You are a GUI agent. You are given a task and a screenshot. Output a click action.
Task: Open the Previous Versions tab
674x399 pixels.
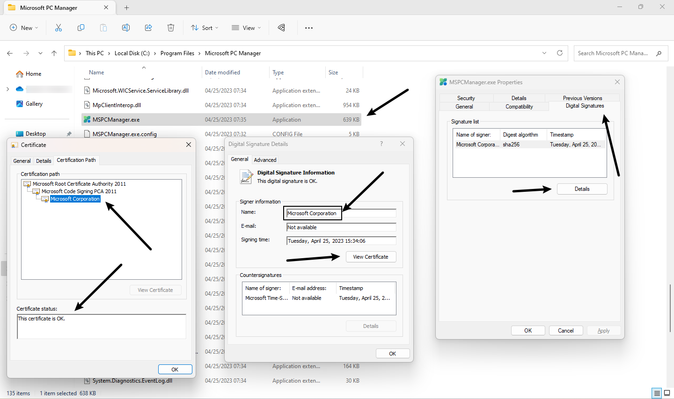(x=583, y=98)
